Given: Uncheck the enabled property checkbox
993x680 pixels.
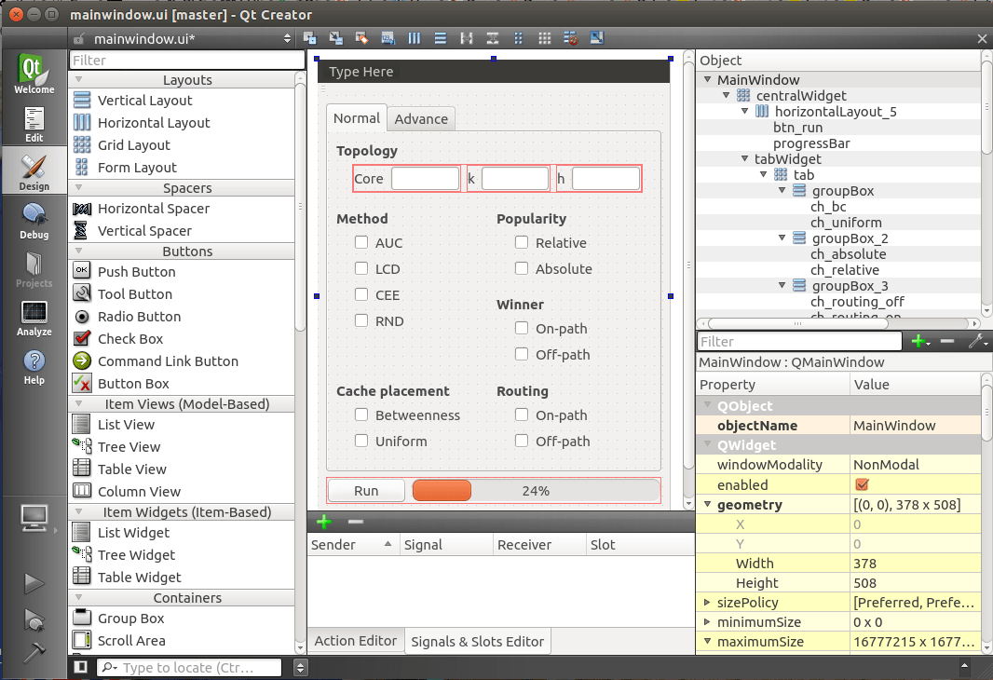Looking at the screenshot, I should point(862,484).
